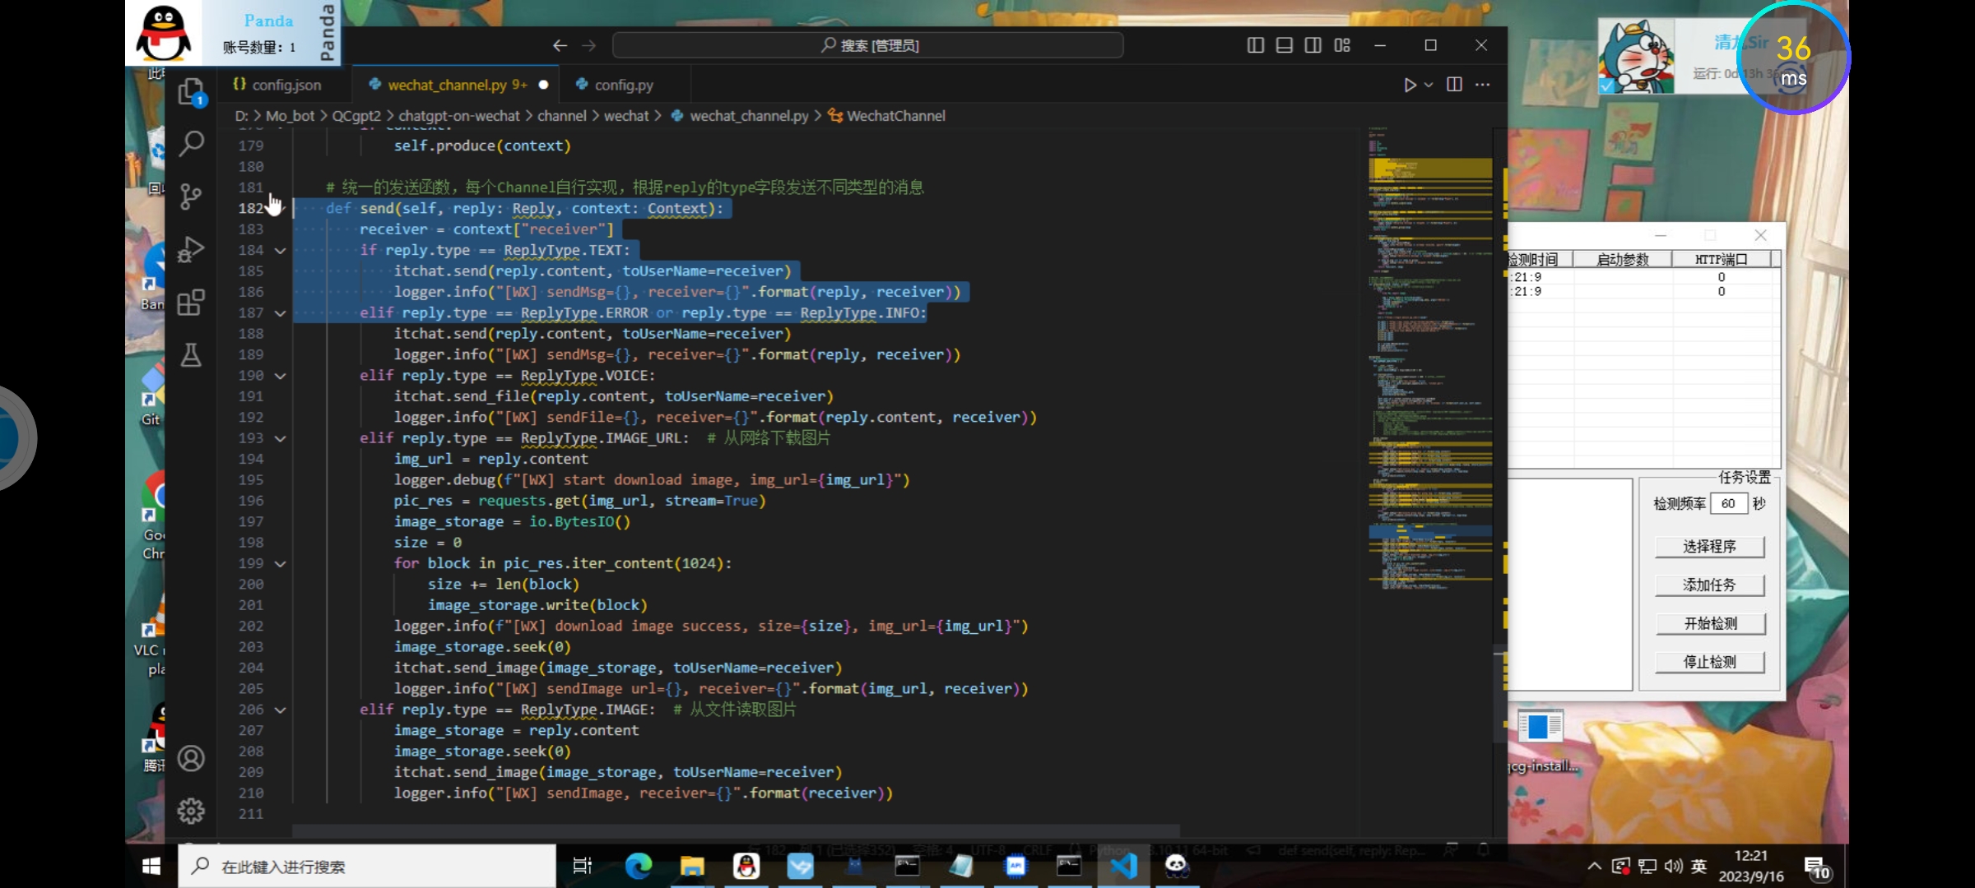Open the Accounts icon in activity bar

192,758
